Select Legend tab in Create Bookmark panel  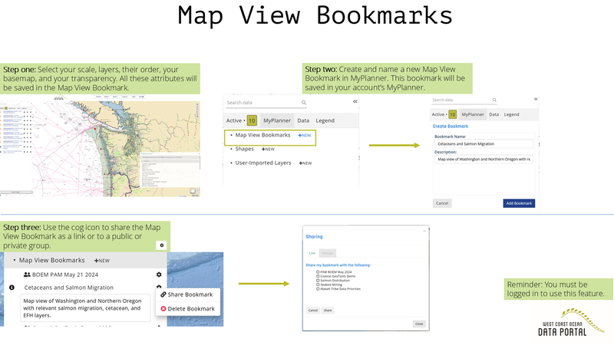click(511, 114)
